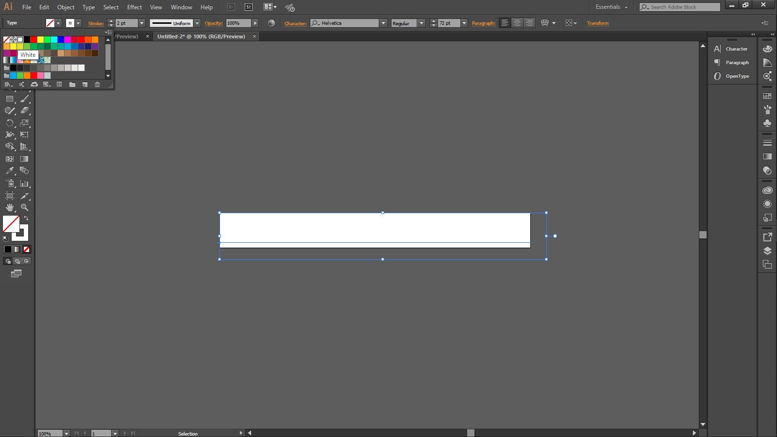Enable Draw Behind drawing mode

tap(17, 261)
